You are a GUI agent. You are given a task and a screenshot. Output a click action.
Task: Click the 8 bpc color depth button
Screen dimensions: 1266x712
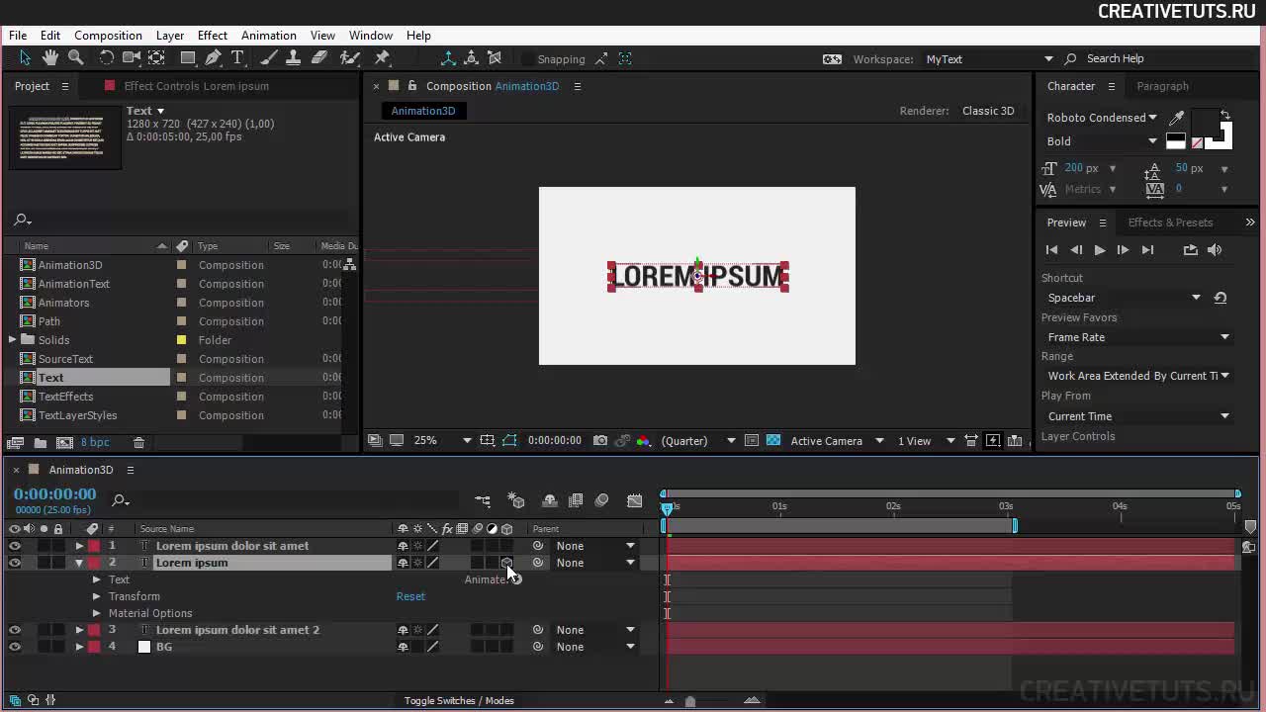point(95,442)
